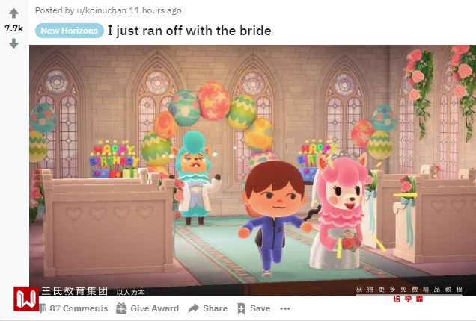476x321 pixels.
Task: Click the Share text label
Action: 216,308
